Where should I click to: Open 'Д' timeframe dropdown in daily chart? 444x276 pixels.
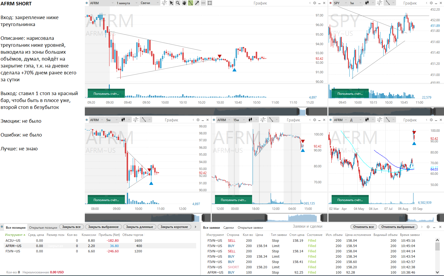pos(355,120)
